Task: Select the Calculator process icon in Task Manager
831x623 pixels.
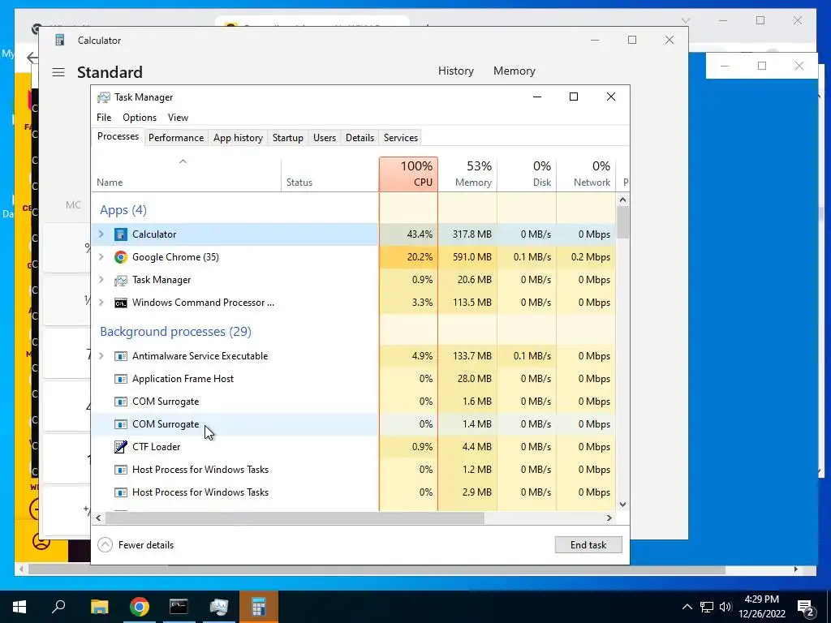Action: (x=121, y=234)
